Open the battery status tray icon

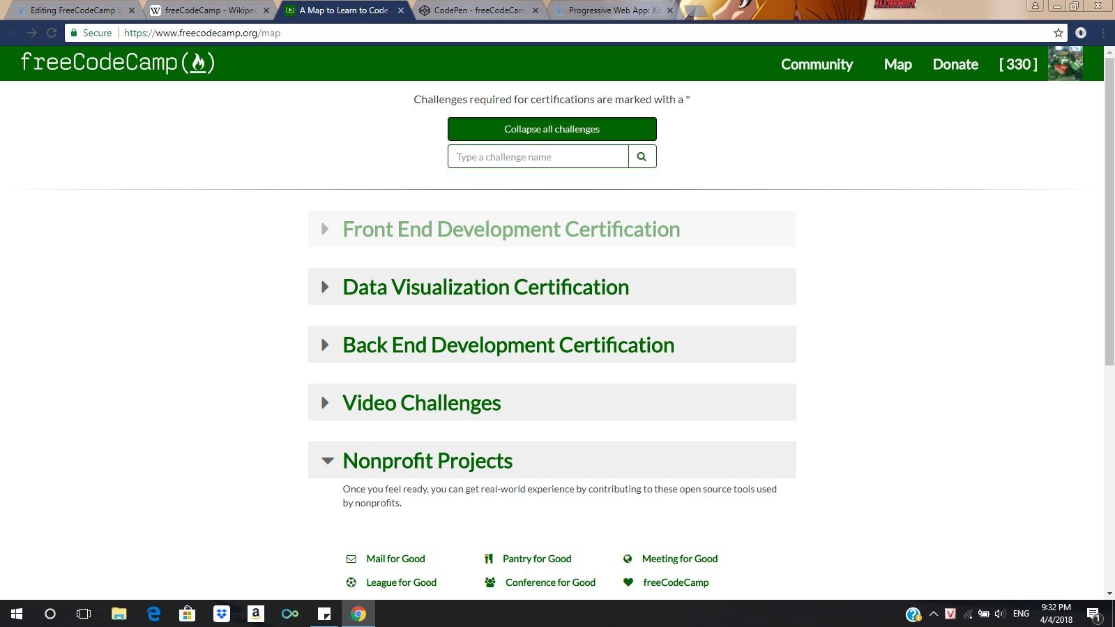(984, 614)
